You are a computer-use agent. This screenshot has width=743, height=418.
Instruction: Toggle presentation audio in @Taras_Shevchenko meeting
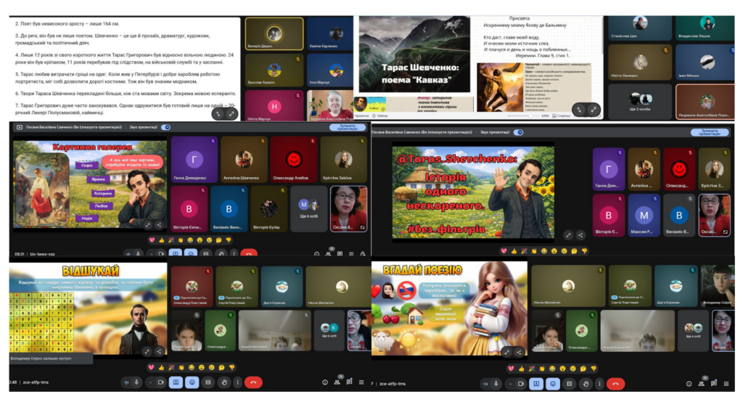[518, 132]
